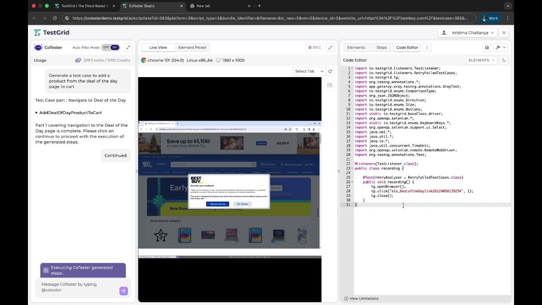Click the kebab menu beside Code Editor tabs

(x=426, y=47)
